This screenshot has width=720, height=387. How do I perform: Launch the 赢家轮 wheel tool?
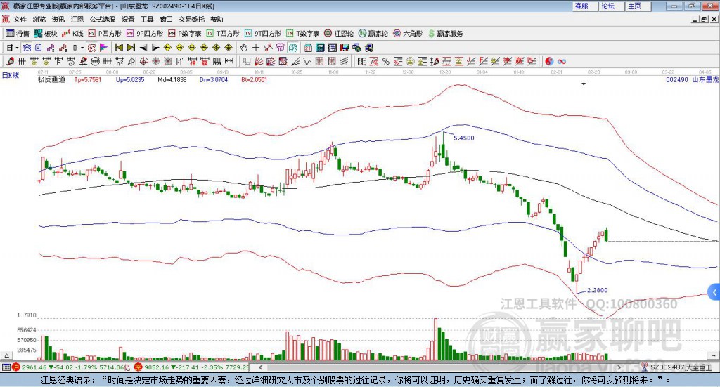373,34
